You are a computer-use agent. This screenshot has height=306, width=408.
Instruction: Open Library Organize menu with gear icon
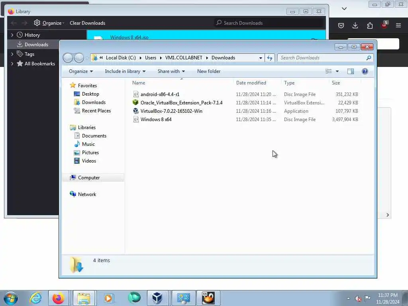pos(49,23)
